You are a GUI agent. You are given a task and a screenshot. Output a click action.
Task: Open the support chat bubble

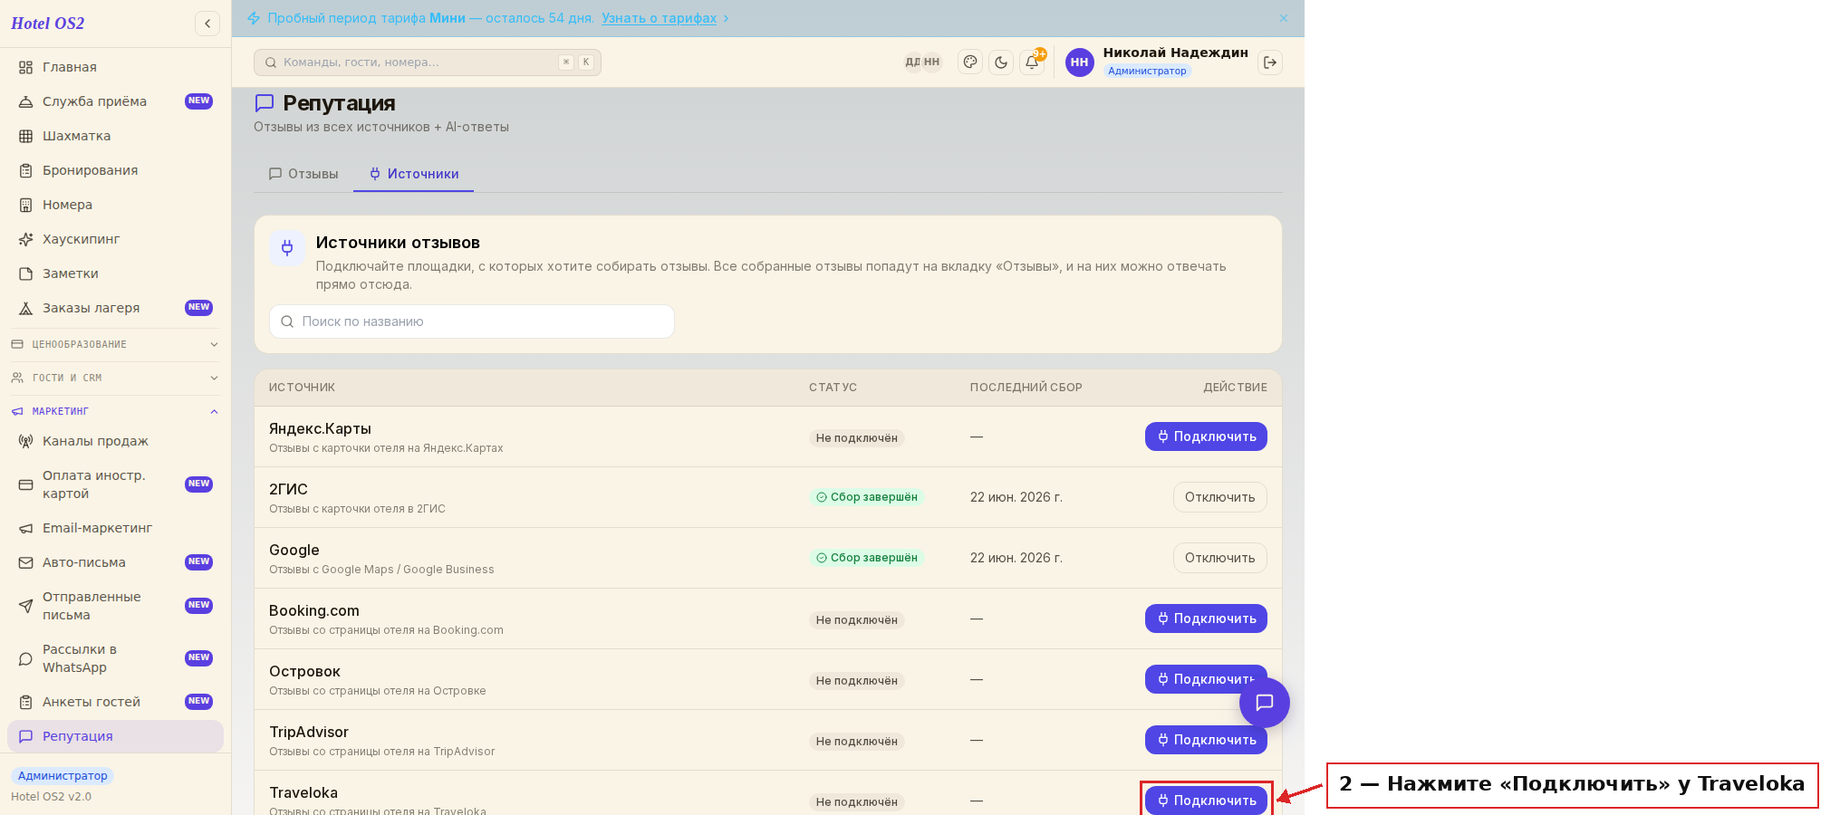point(1265,702)
